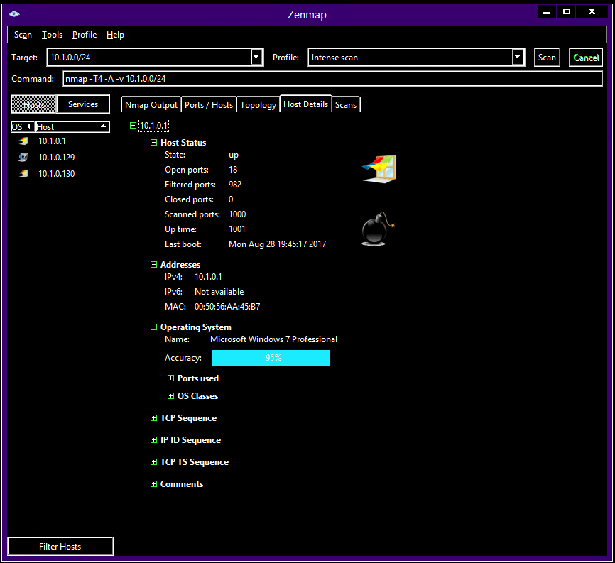
Task: Click the 95% accuracy progress bar
Action: pyautogui.click(x=271, y=358)
